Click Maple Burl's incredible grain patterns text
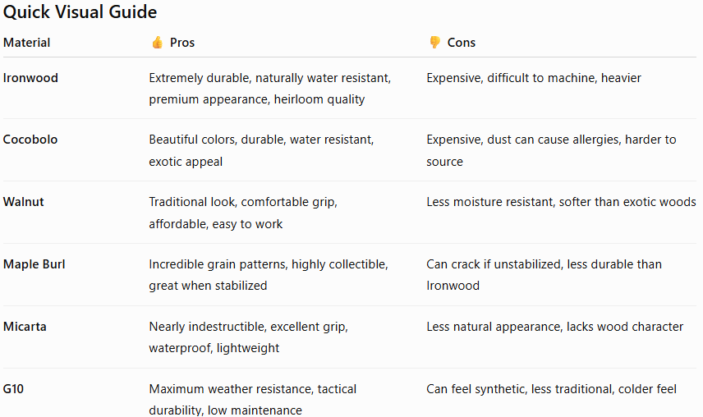The image size is (703, 417). (269, 275)
